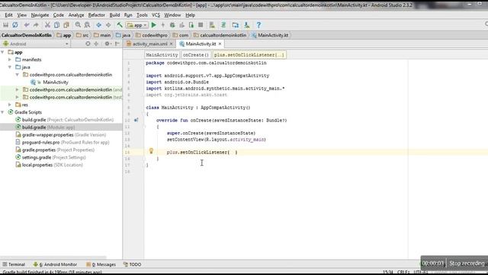Expand the test package node

pos(17,97)
